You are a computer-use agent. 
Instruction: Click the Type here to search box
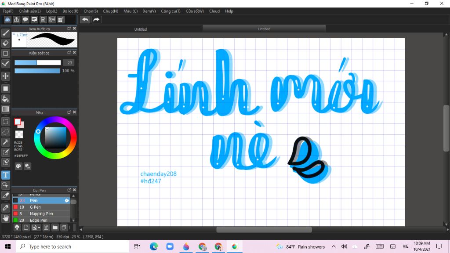click(73, 247)
